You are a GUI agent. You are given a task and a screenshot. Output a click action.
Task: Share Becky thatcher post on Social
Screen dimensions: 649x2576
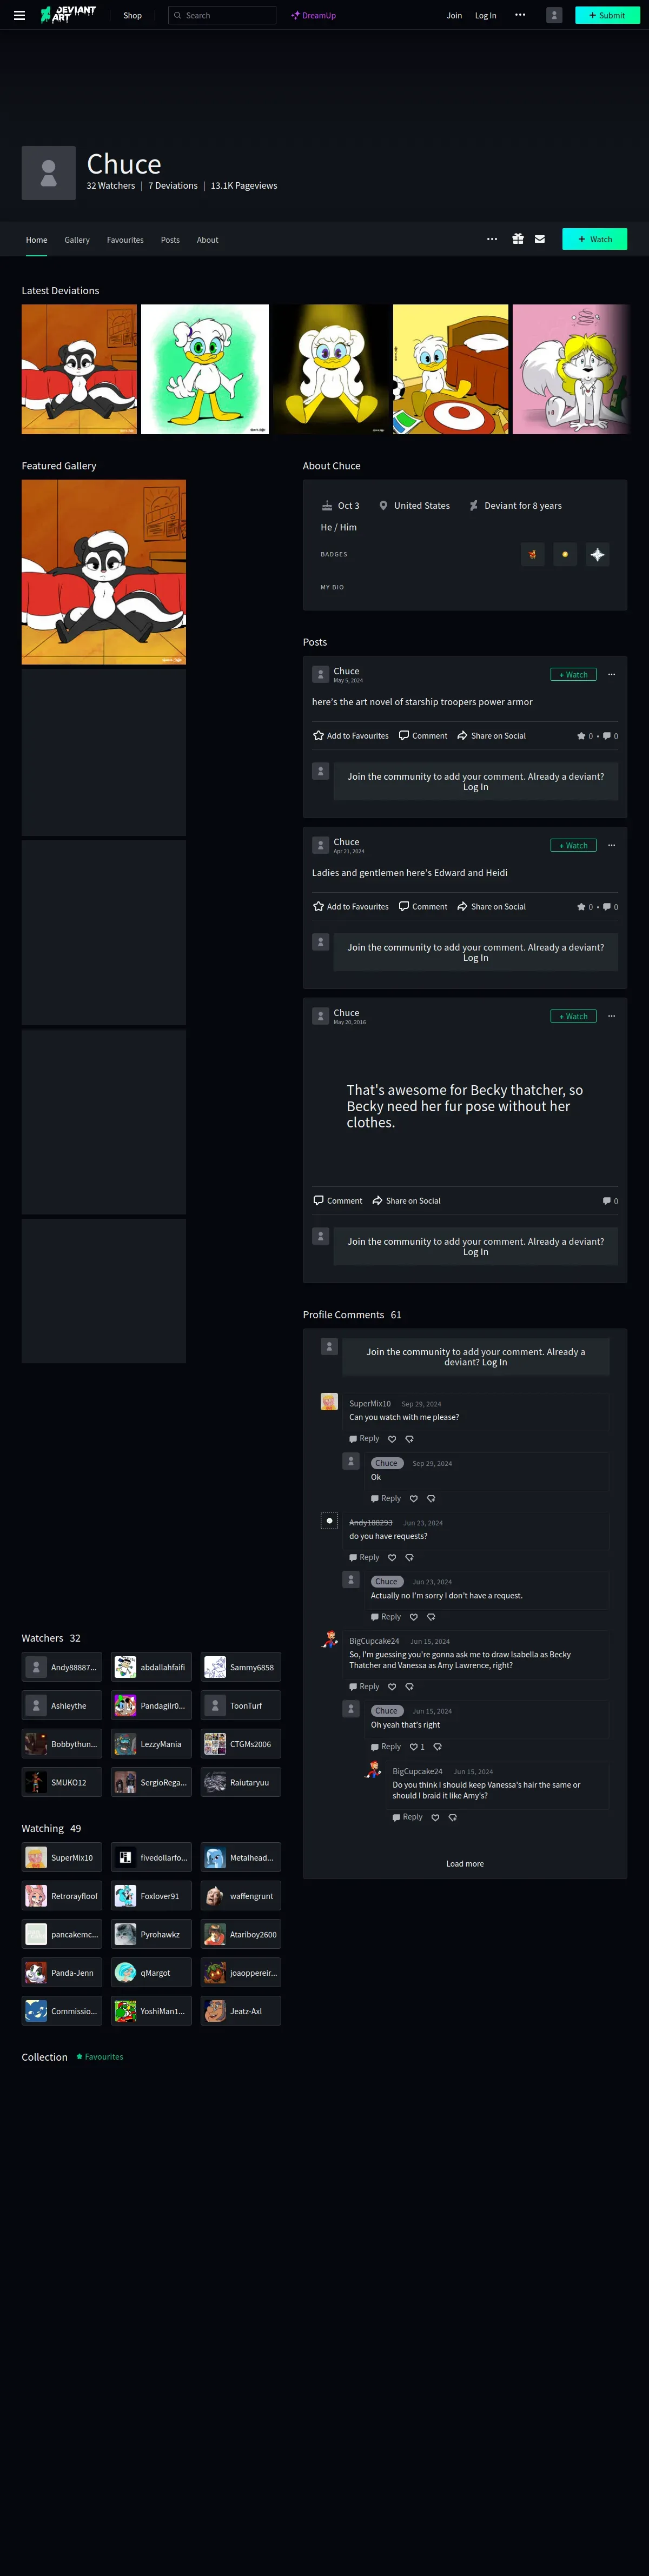406,1200
